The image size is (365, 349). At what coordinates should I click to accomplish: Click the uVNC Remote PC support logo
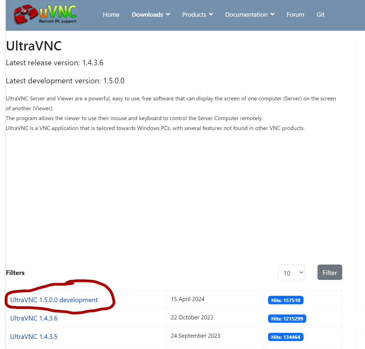(x=46, y=14)
